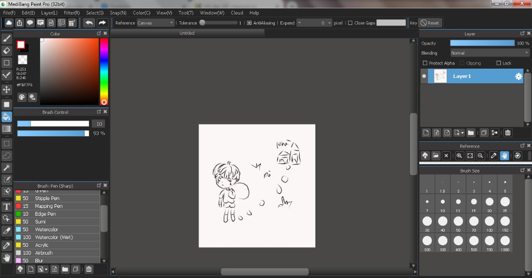The height and width of the screenshot is (278, 532).
Task: Delete layer with trash icon
Action: (x=508, y=133)
